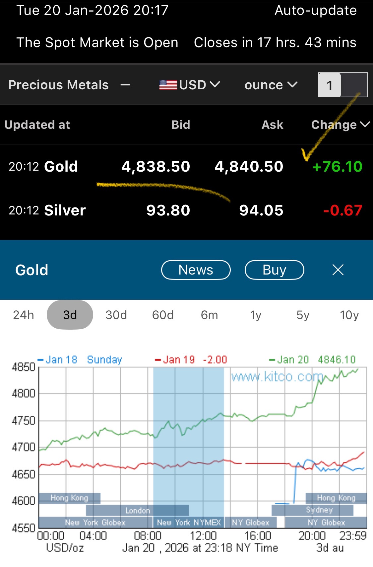
Task: Collapse Precious Metals section with minus icon
Action: (125, 85)
